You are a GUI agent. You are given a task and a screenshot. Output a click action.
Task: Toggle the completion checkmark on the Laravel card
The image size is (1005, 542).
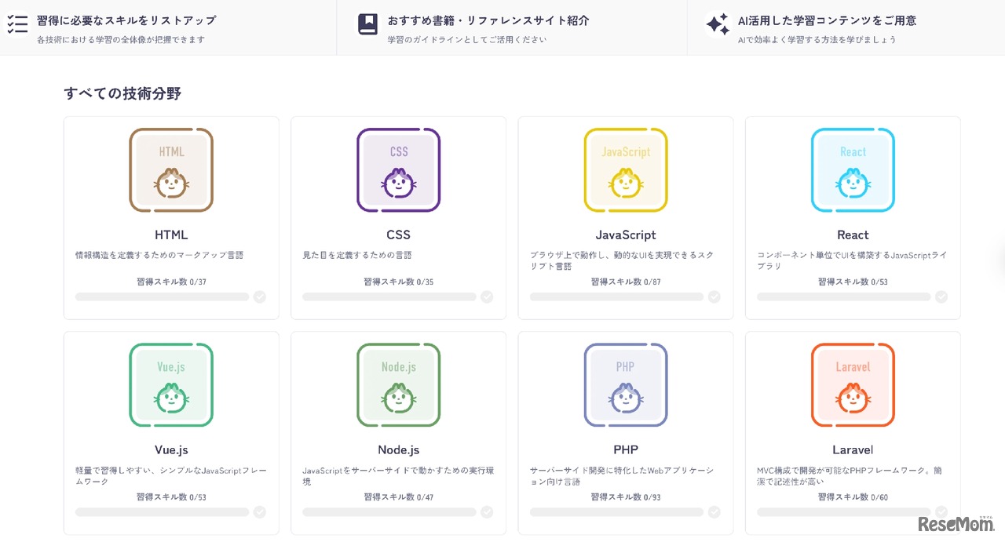point(941,511)
